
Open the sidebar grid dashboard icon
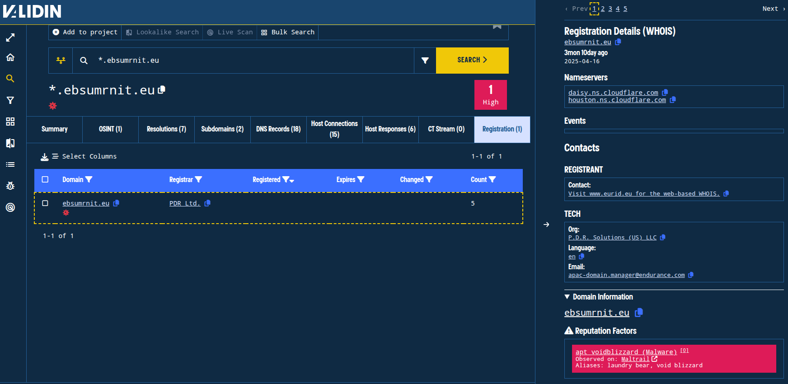(x=10, y=122)
